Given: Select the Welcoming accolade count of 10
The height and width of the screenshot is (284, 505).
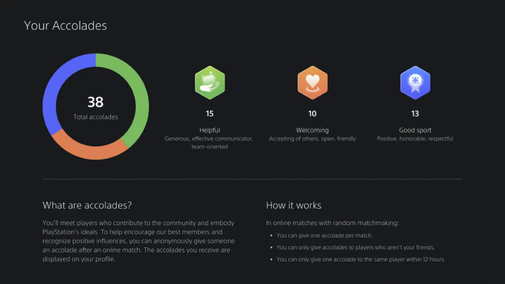Looking at the screenshot, I should [312, 114].
